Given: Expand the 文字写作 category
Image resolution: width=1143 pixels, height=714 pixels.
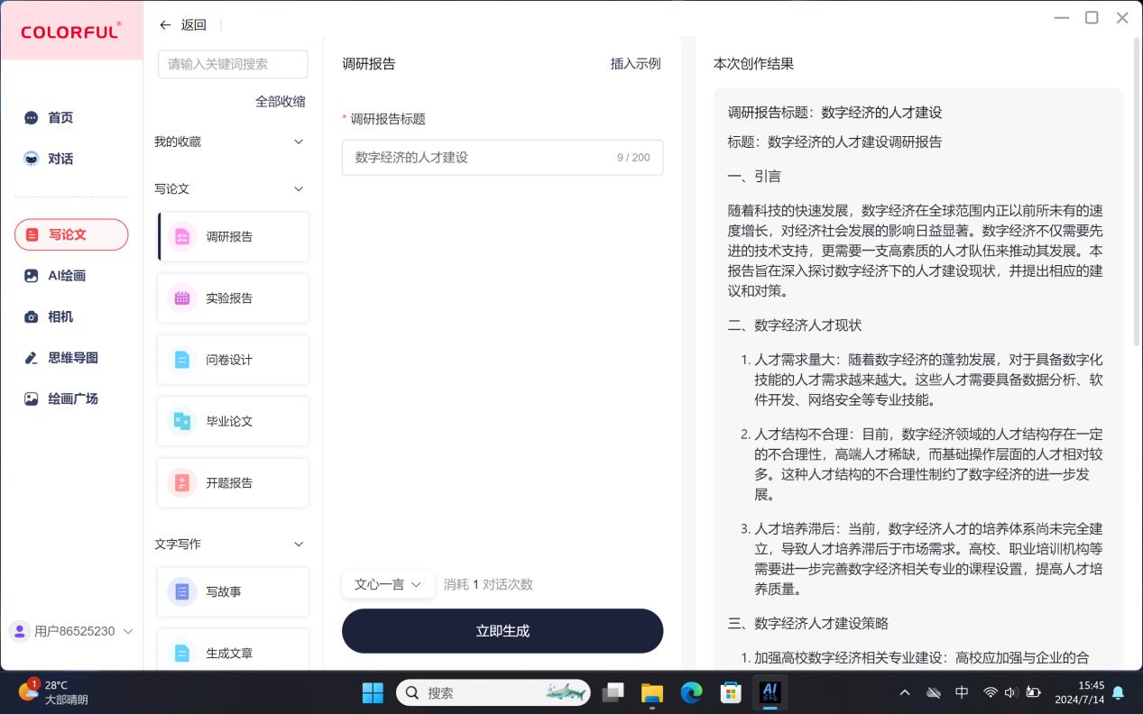Looking at the screenshot, I should (x=298, y=544).
